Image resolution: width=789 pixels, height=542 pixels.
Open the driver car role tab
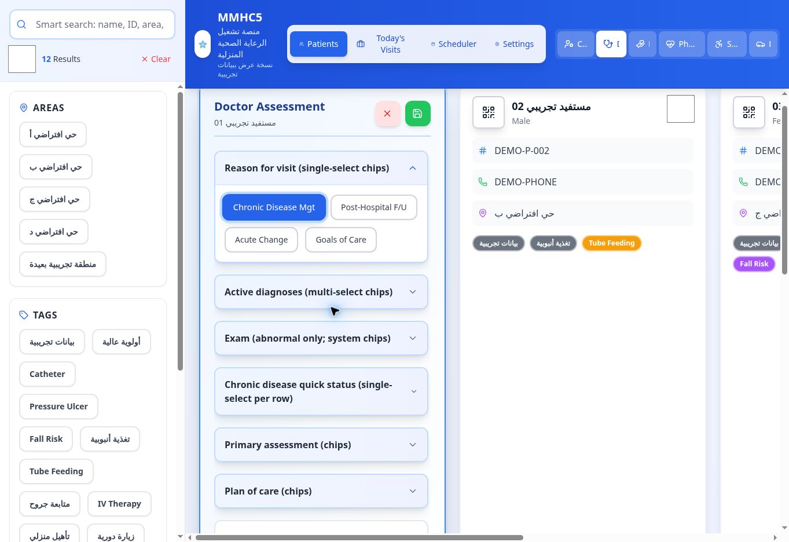point(764,44)
